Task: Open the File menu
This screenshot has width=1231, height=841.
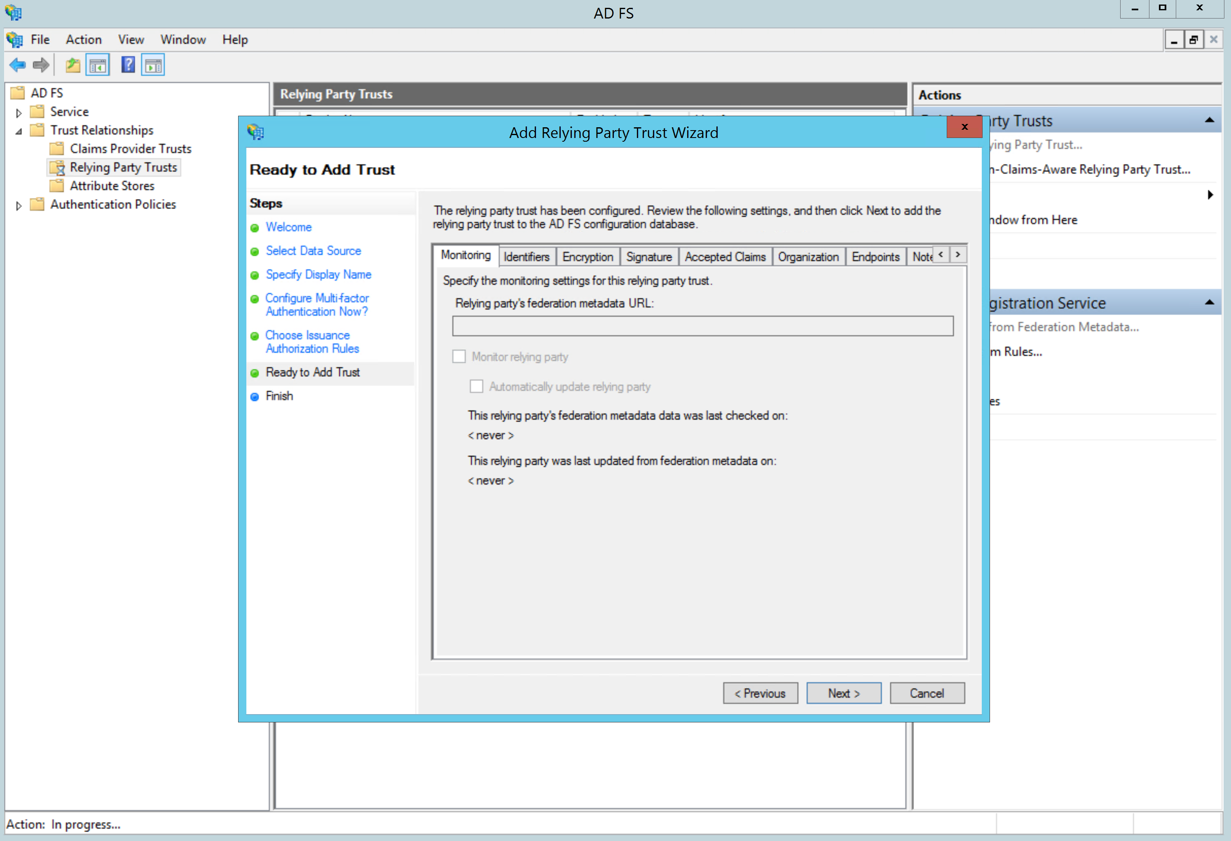Action: point(40,40)
